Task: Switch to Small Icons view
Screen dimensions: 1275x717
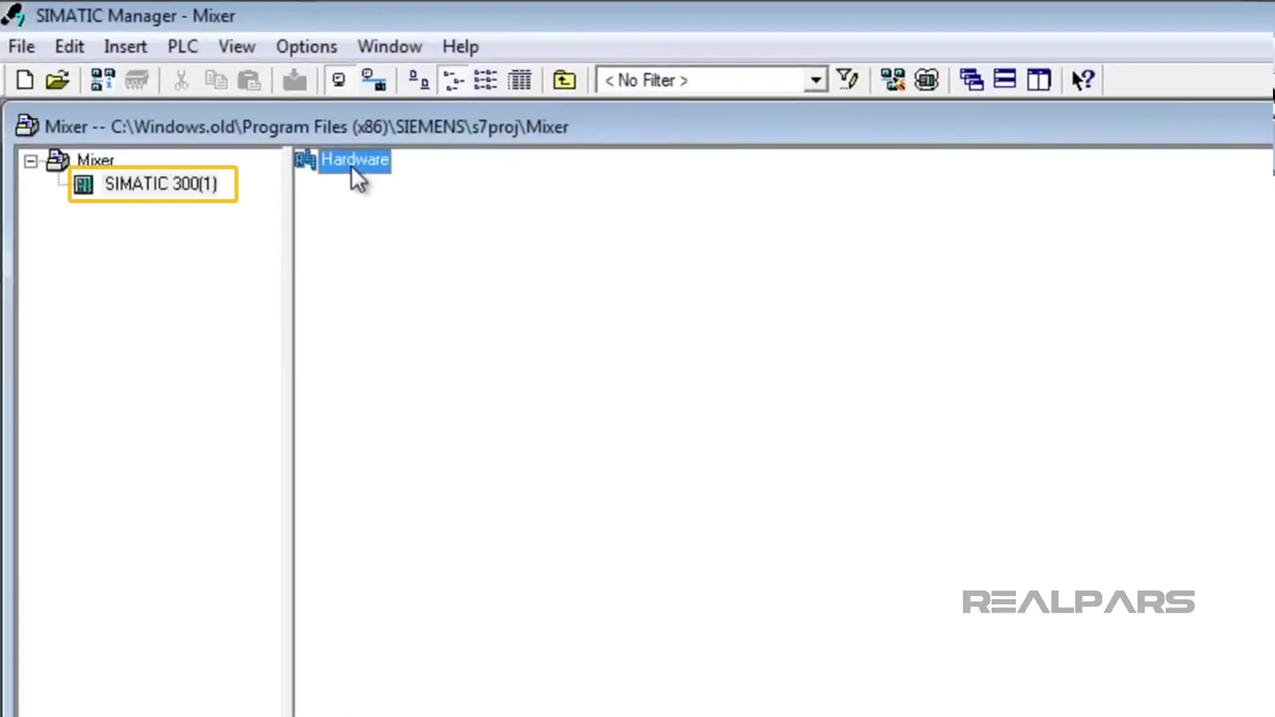Action: pos(454,80)
